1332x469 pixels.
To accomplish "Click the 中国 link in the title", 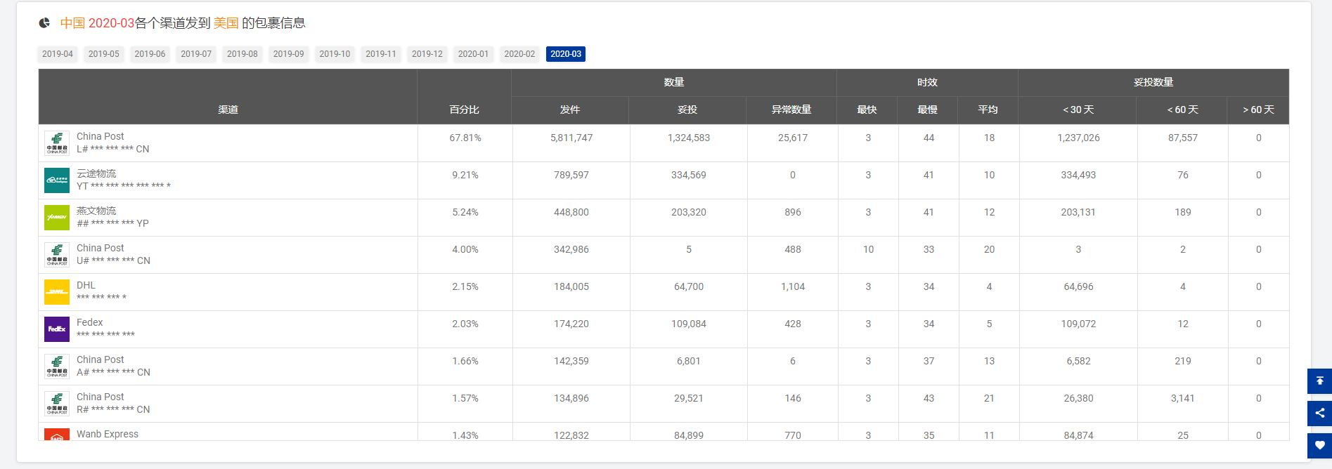I will (72, 23).
